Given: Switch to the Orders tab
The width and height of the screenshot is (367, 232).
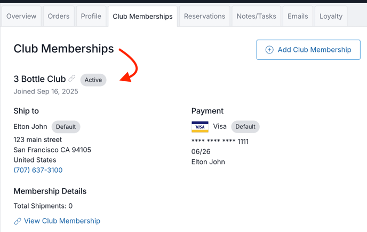Looking at the screenshot, I should 59,16.
